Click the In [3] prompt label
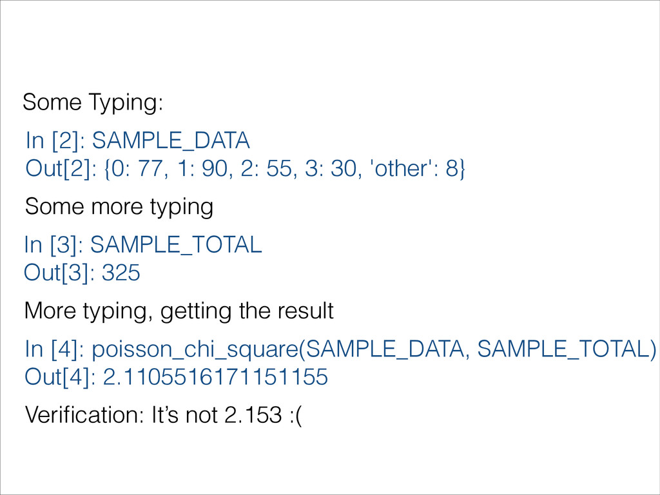The image size is (660, 495). coord(54,244)
